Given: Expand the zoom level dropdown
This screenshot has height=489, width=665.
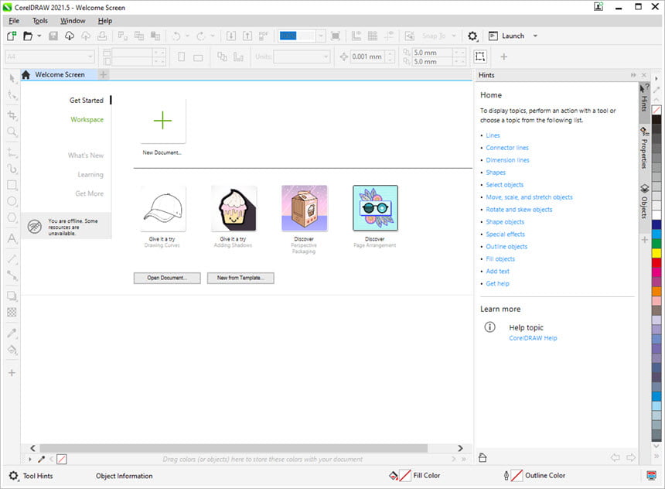Looking at the screenshot, I should click(321, 36).
